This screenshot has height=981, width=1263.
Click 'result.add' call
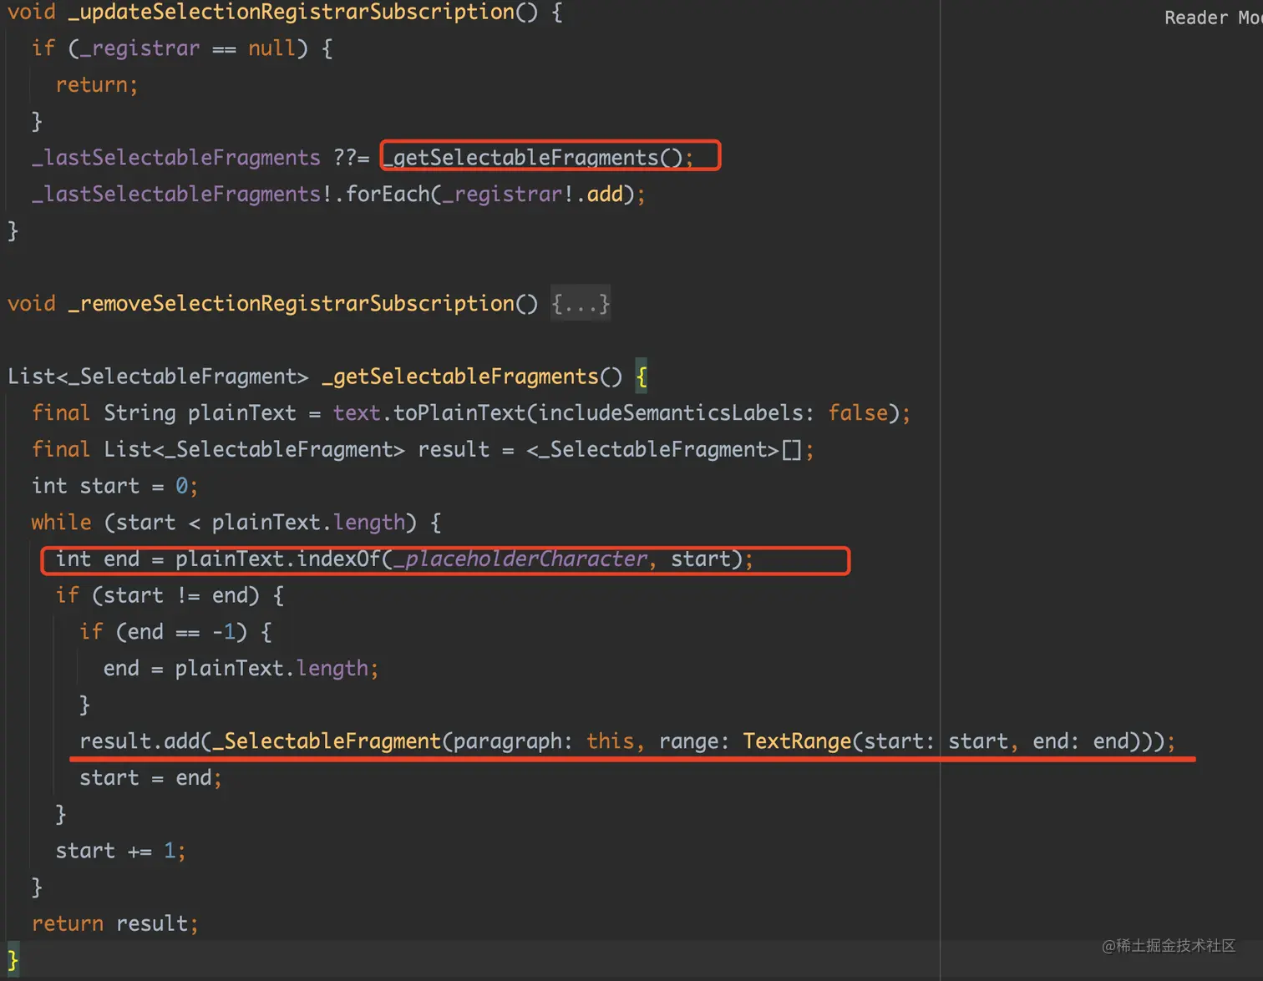coord(139,741)
